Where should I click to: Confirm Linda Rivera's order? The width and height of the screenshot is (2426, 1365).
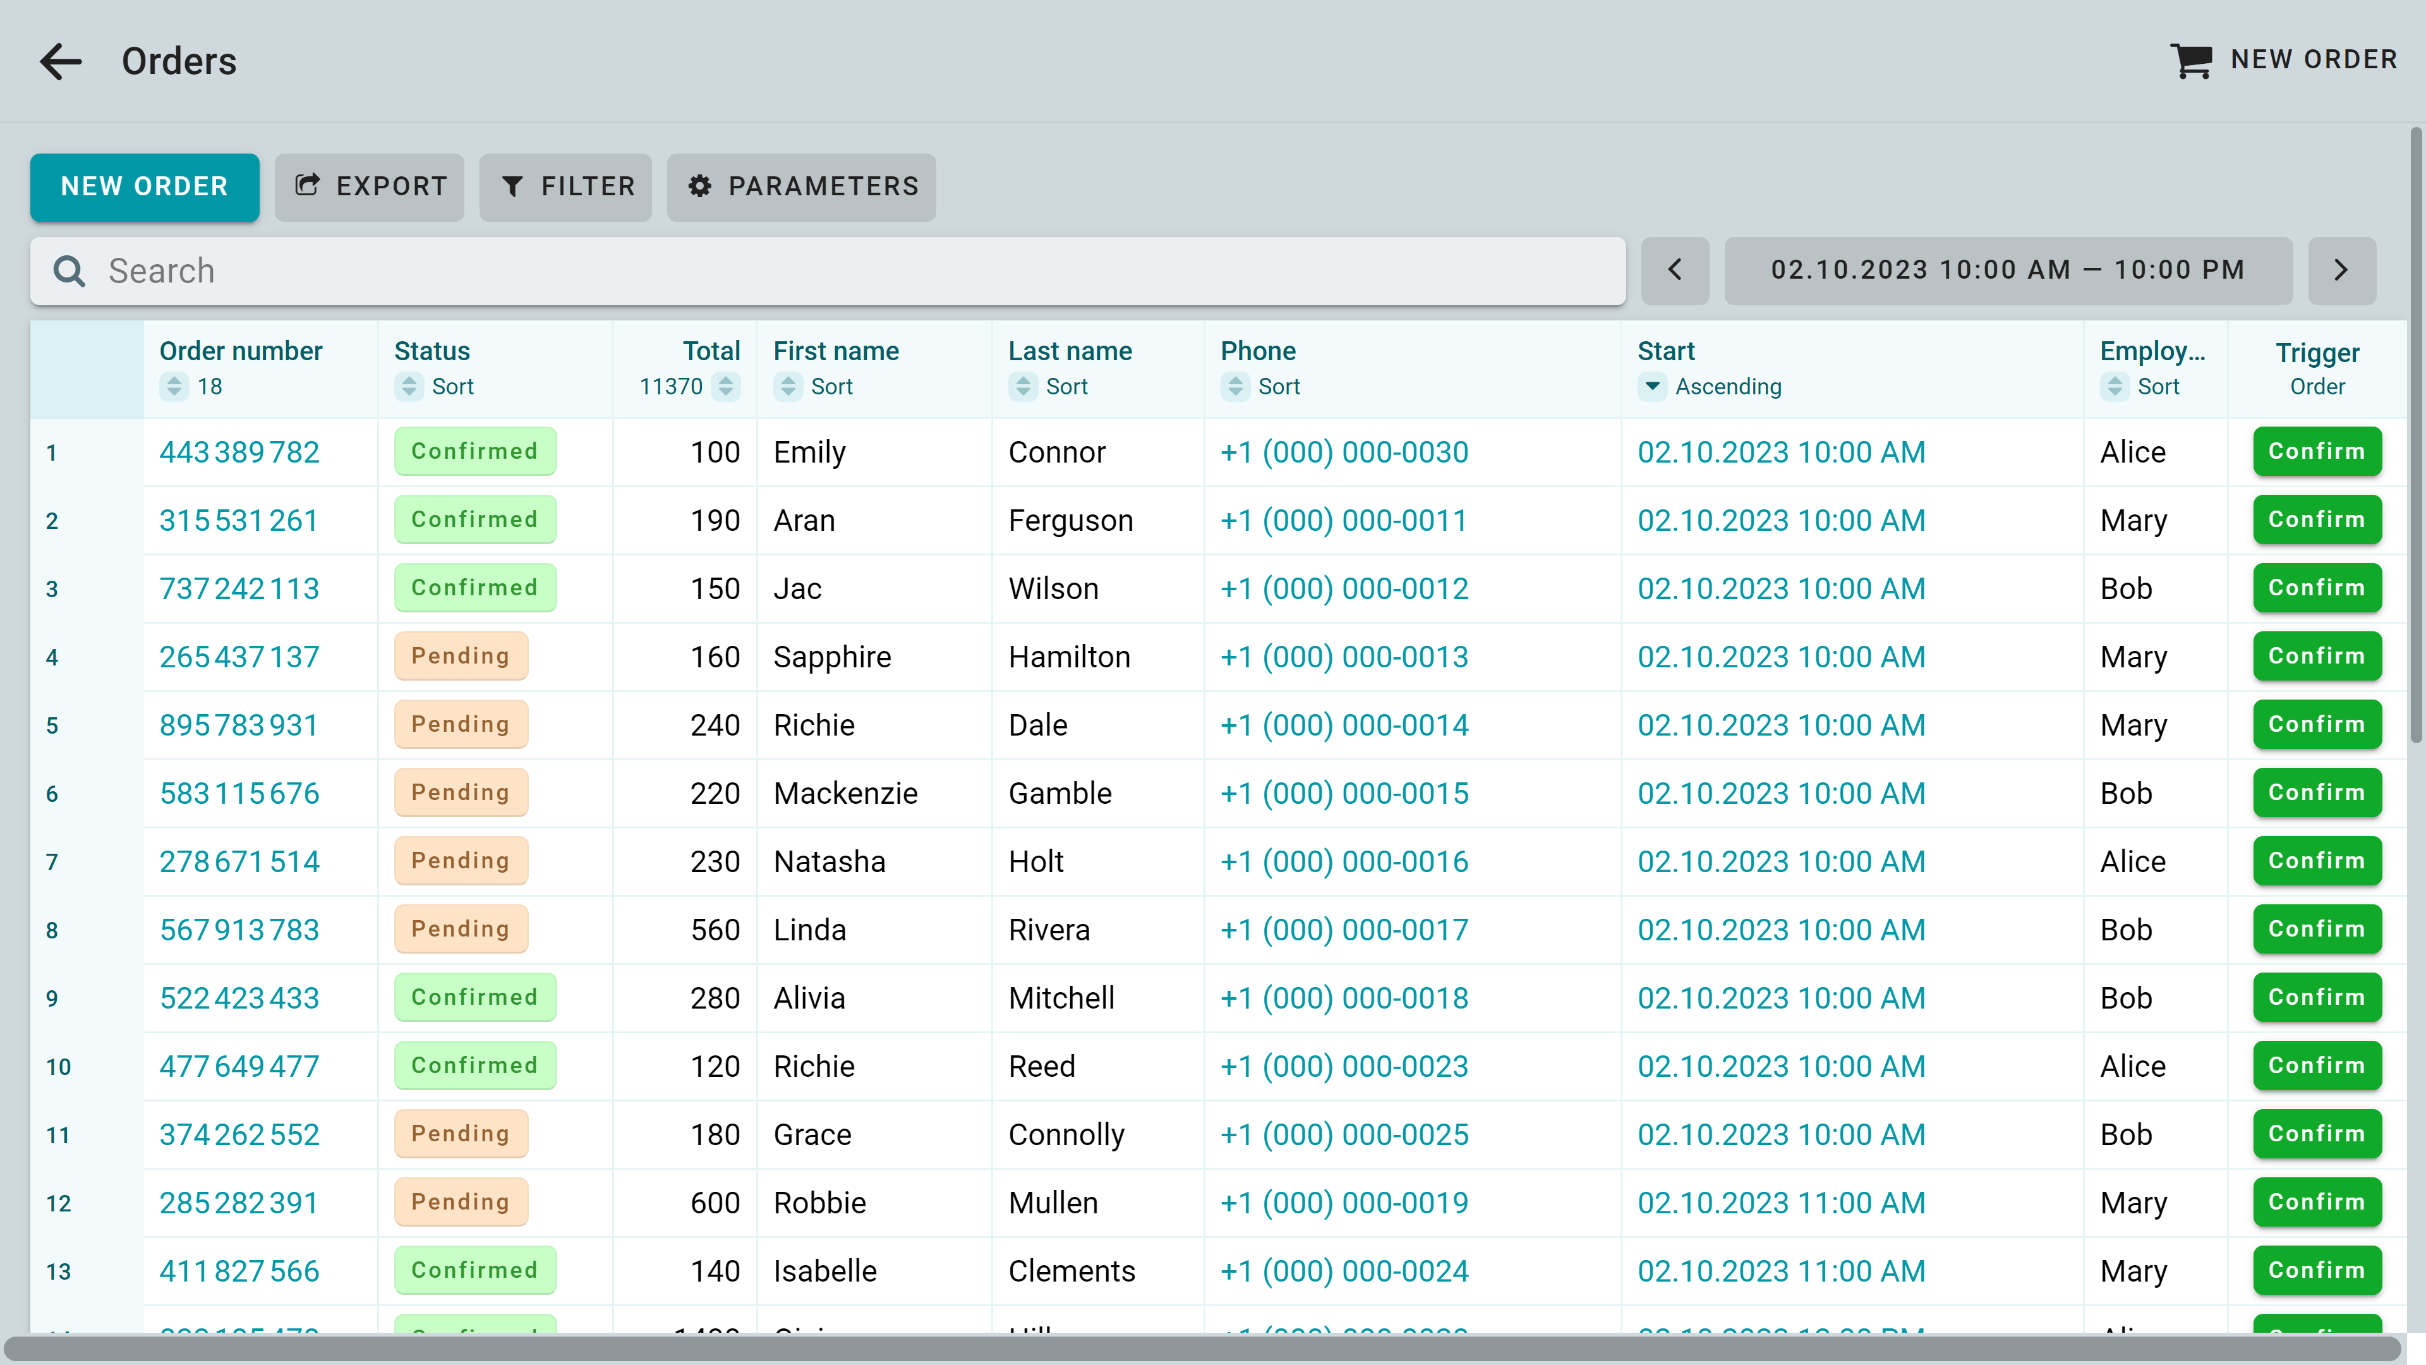pos(2317,929)
